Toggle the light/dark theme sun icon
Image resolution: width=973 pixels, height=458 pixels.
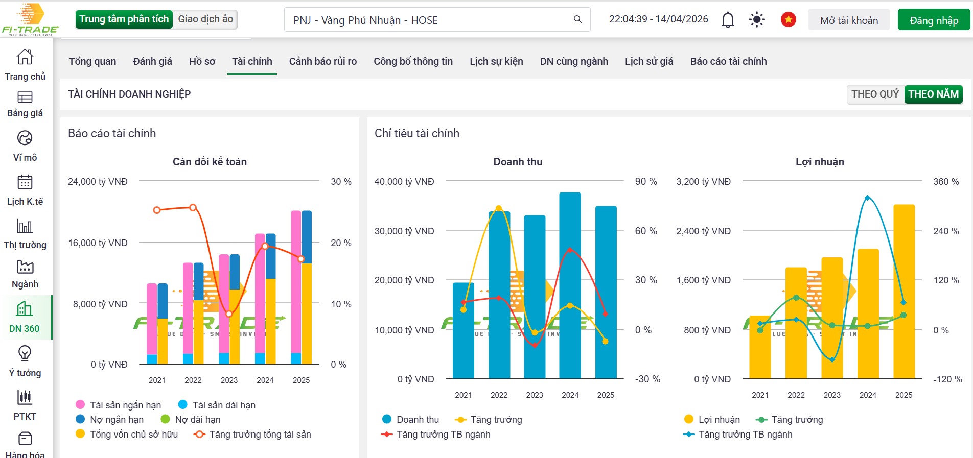pyautogui.click(x=757, y=20)
